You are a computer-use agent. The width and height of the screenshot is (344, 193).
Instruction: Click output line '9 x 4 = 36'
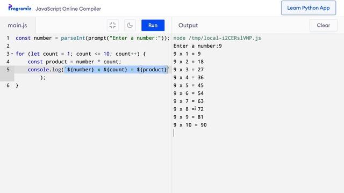coord(189,77)
